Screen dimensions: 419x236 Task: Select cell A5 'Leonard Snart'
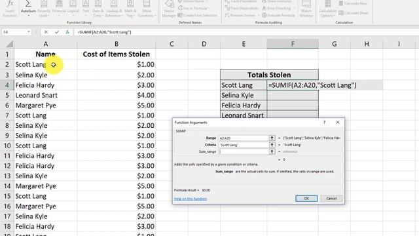point(46,95)
